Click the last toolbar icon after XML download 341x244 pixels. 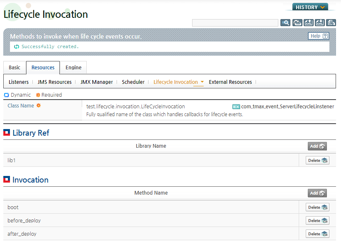[331, 23]
